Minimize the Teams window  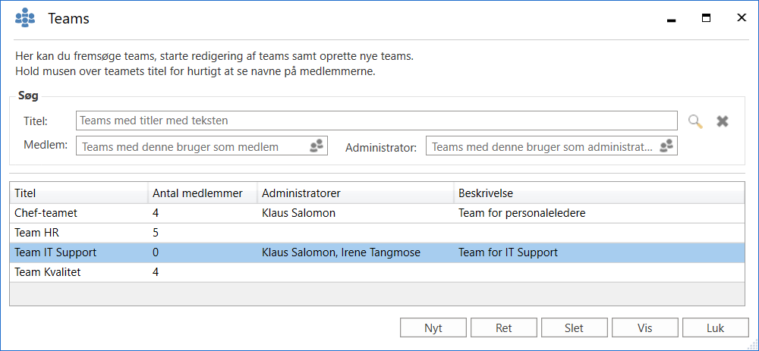coord(671,19)
